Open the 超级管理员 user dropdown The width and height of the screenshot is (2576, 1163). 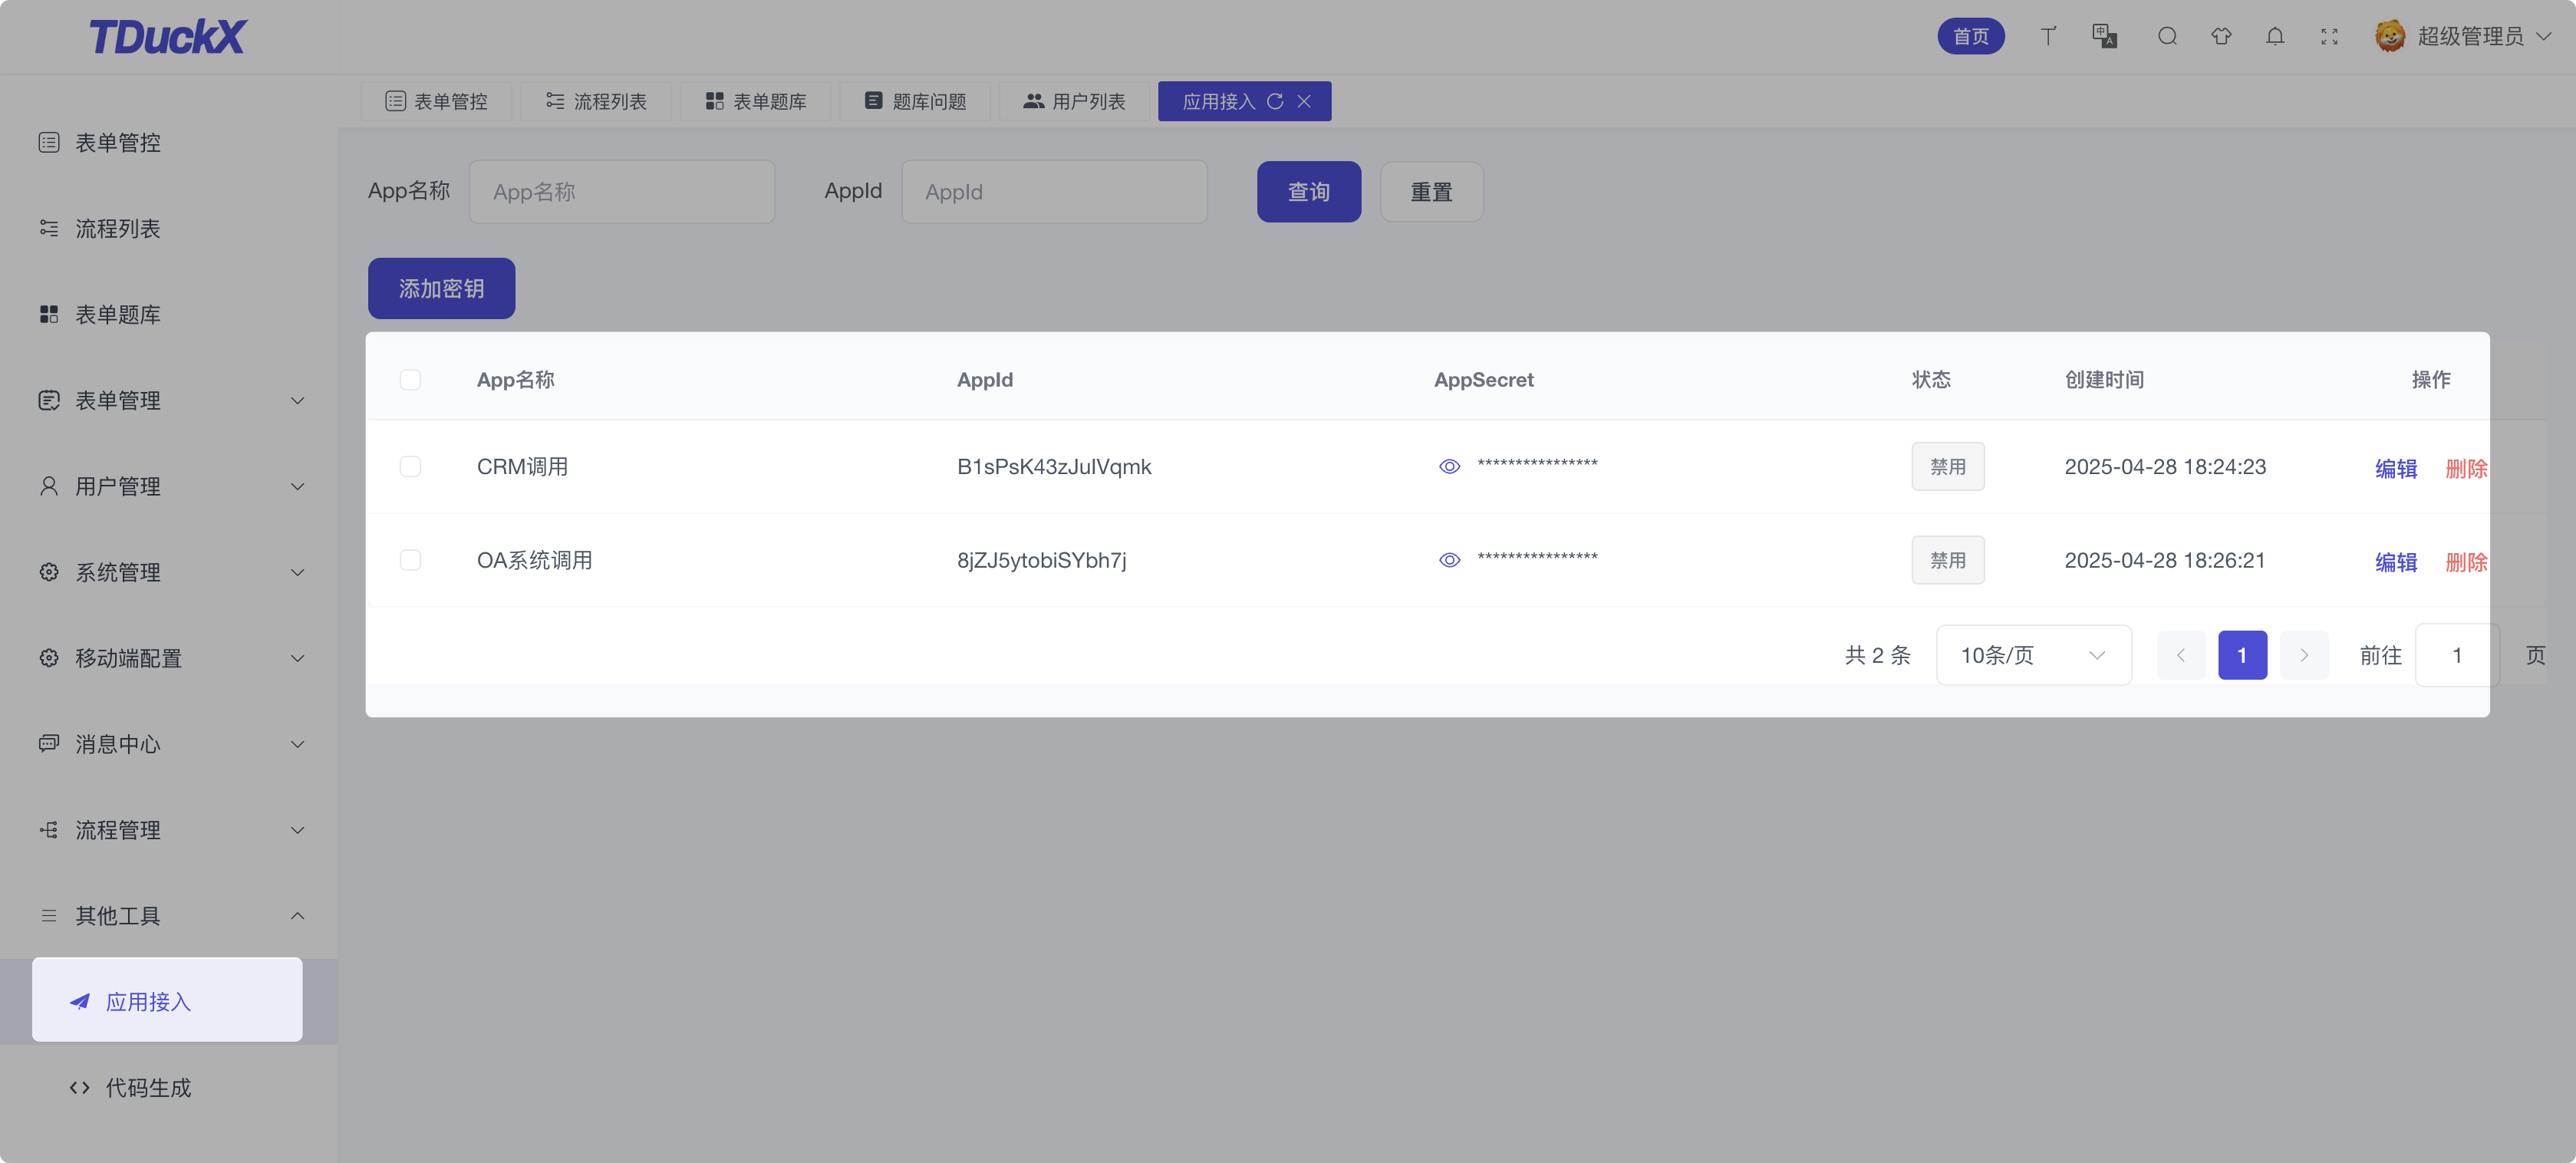pos(2463,37)
